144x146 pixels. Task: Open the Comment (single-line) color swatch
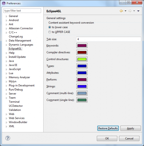[x=82, y=100]
